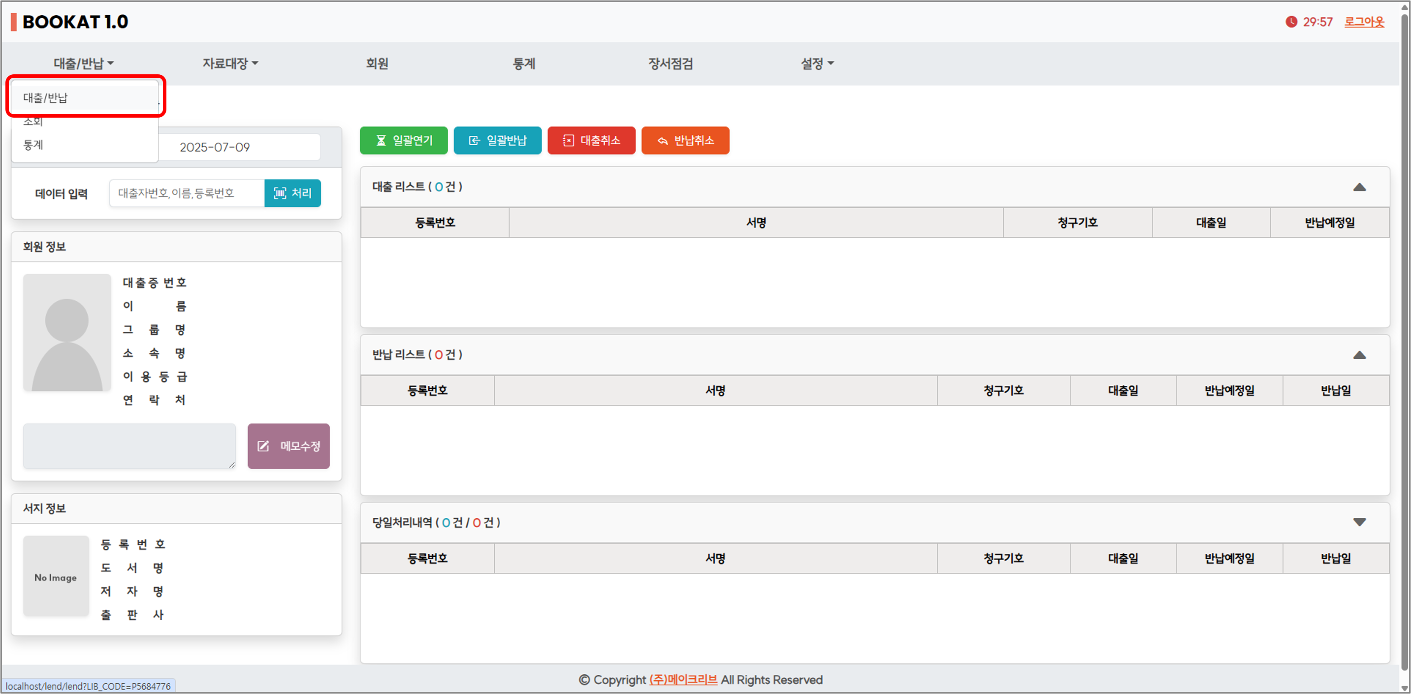Open the 자료대장 dropdown menu
1411x694 pixels.
[x=229, y=63]
